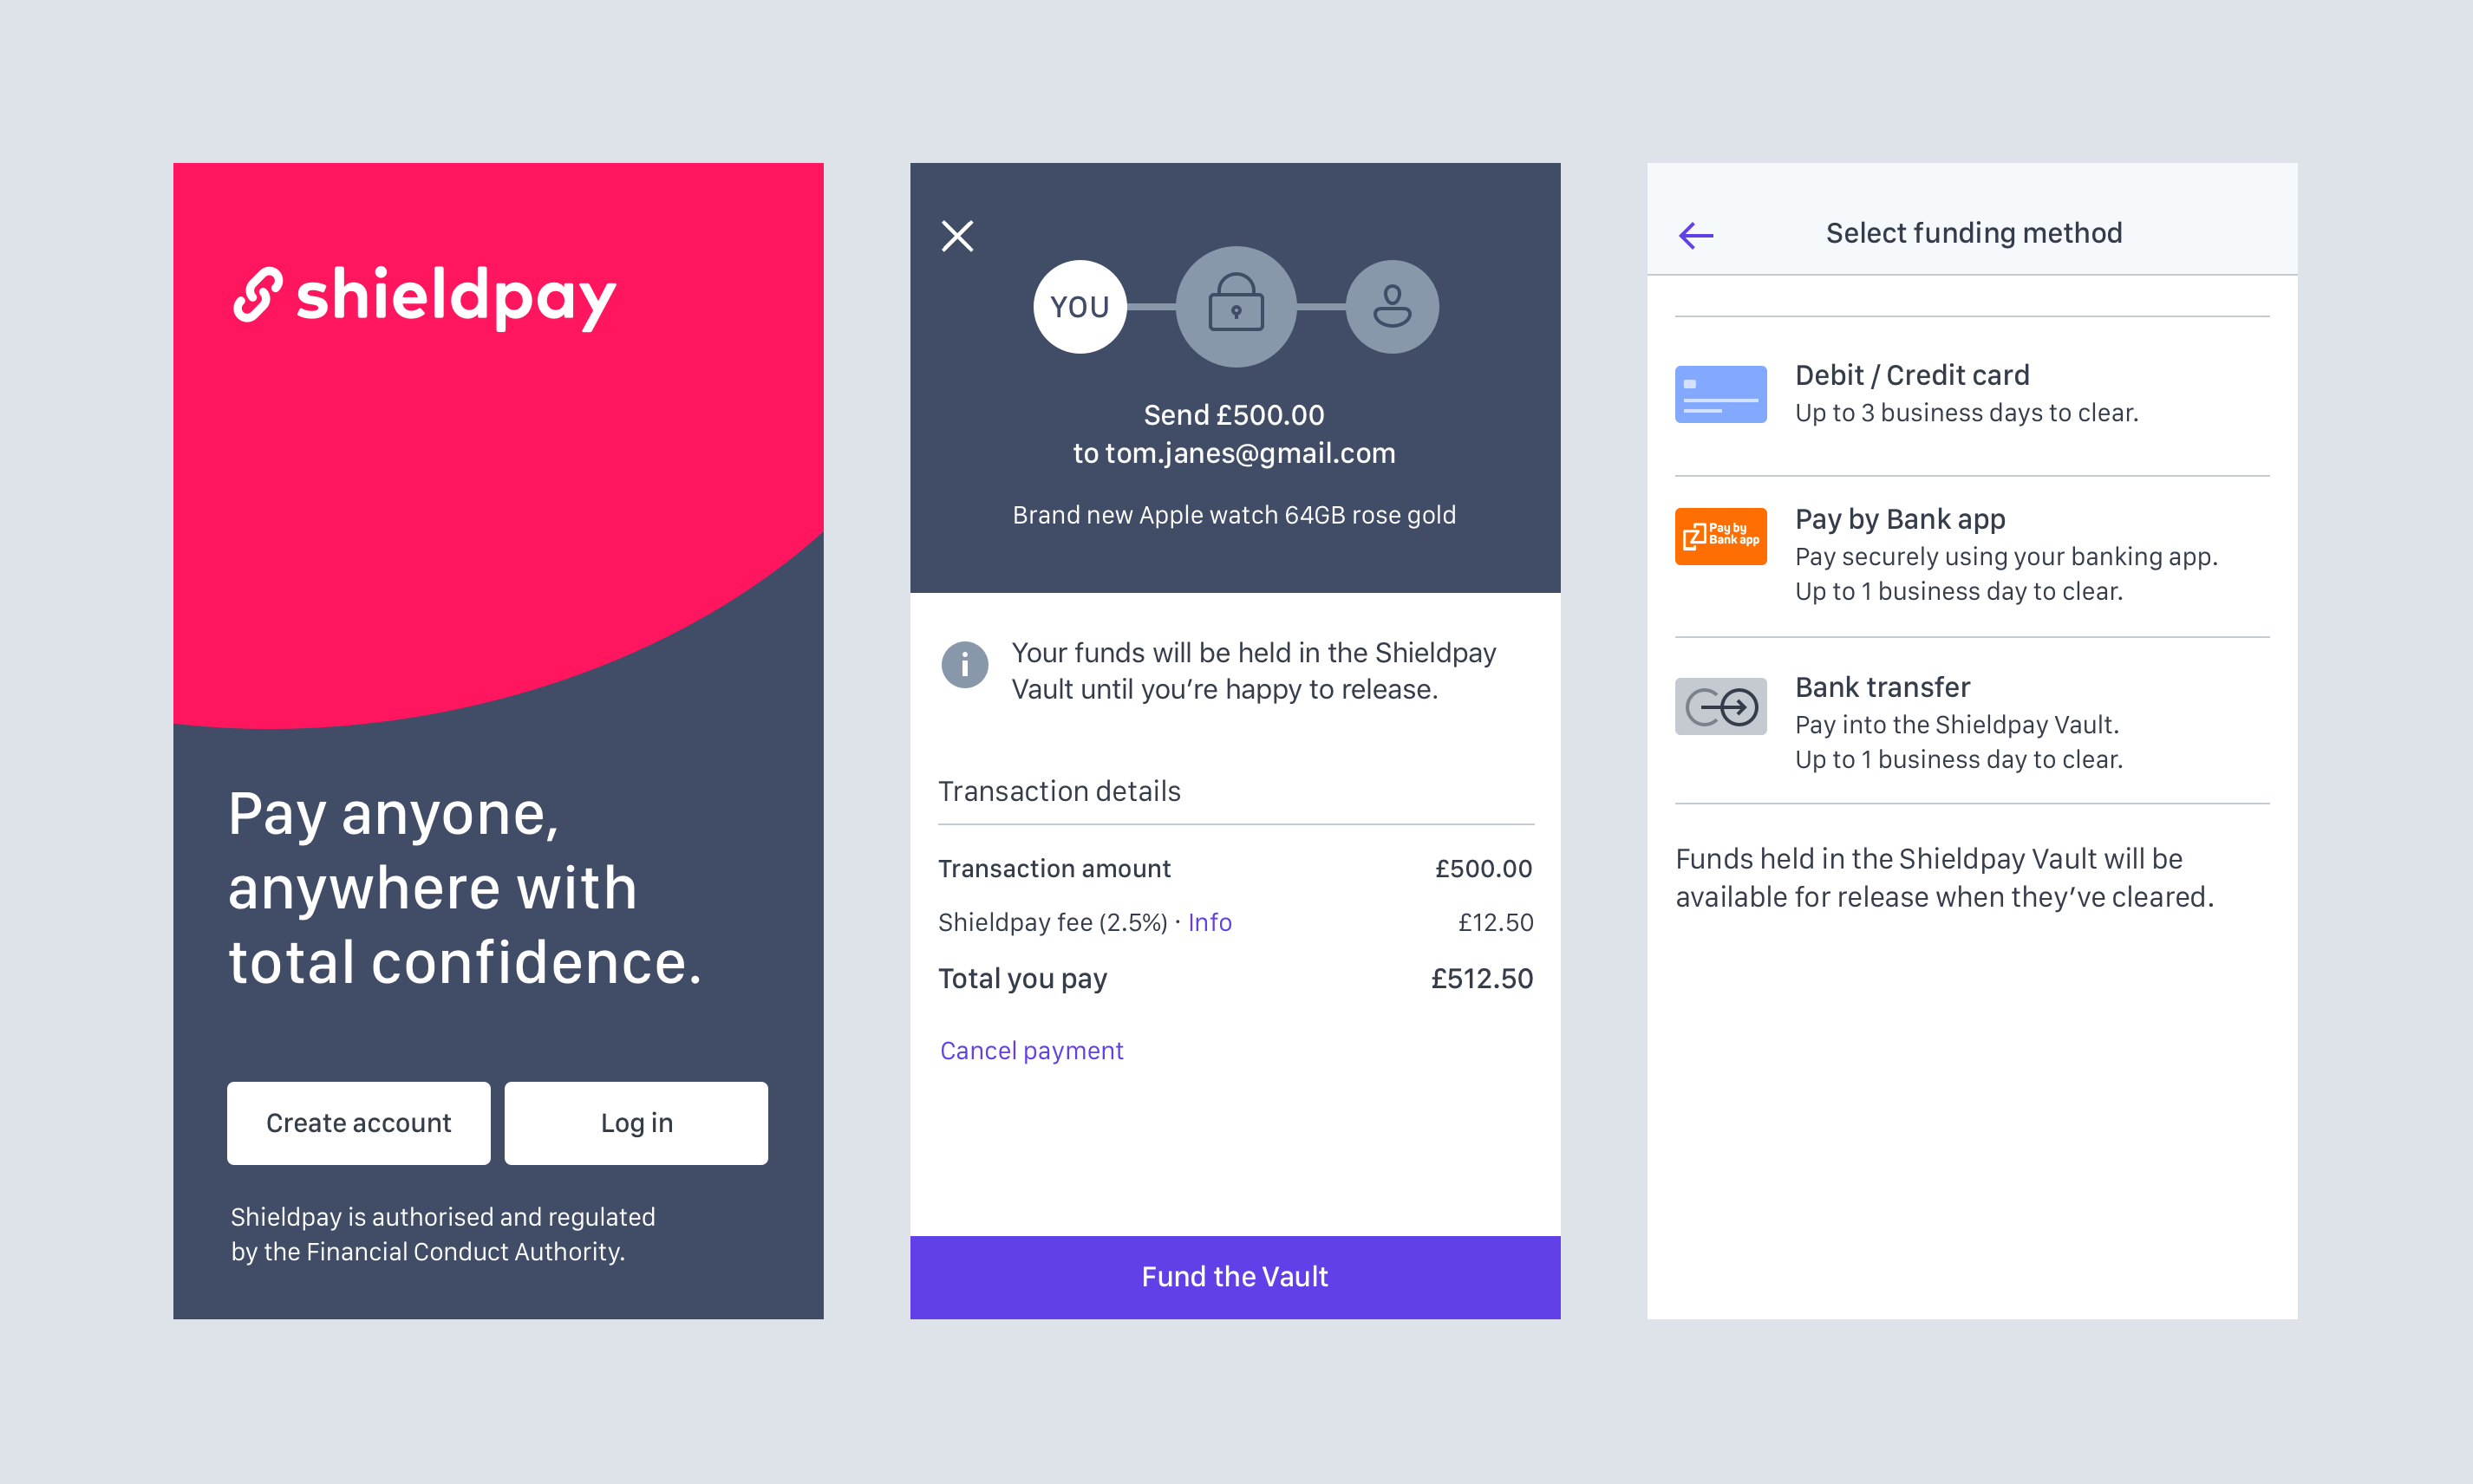Click the 'Cancel payment' link

pyautogui.click(x=1030, y=1050)
